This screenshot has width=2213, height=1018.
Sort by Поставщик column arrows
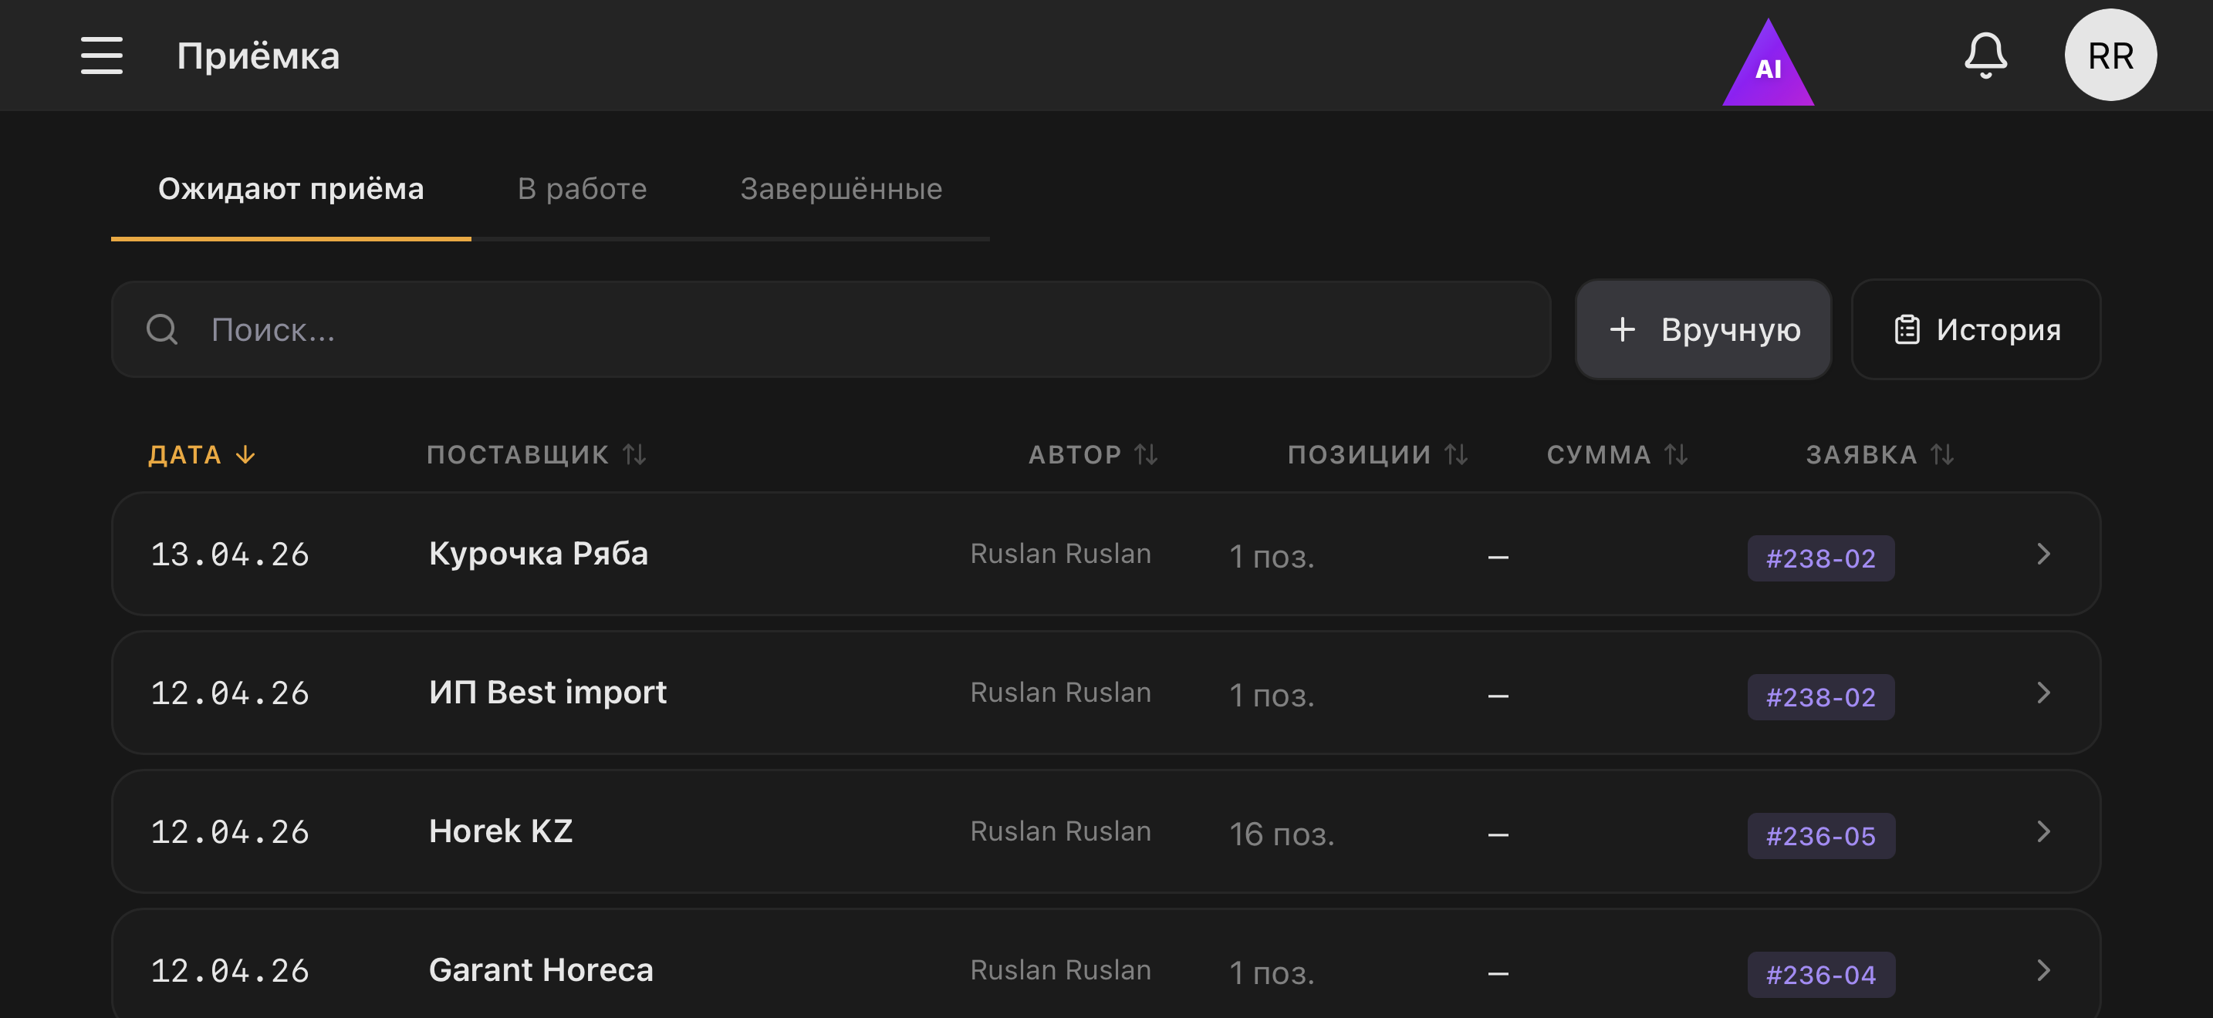[x=634, y=454]
